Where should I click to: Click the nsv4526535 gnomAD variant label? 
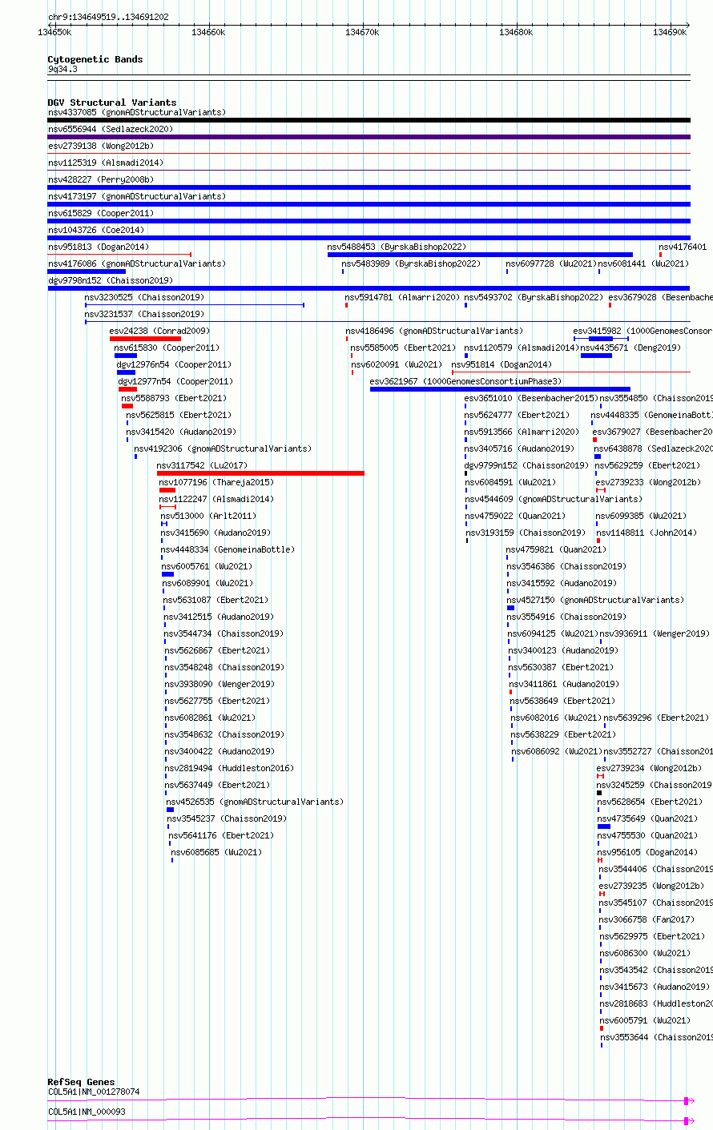(255, 802)
